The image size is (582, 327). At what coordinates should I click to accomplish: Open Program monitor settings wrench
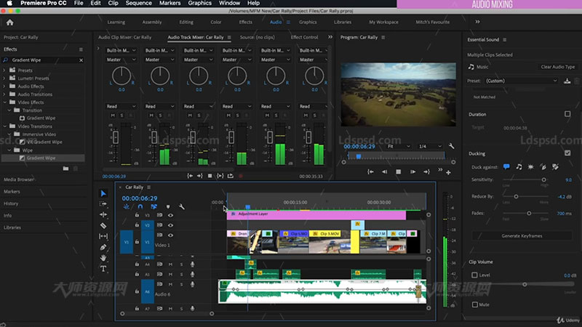click(451, 146)
